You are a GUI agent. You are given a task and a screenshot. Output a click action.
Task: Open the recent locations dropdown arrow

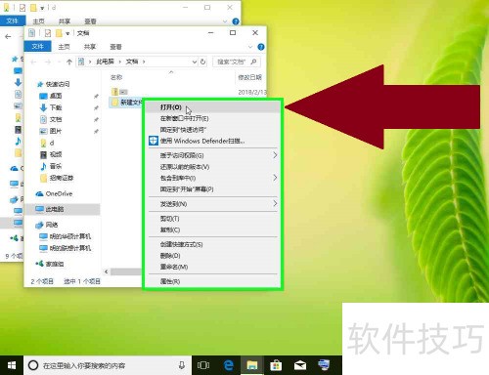(59, 62)
